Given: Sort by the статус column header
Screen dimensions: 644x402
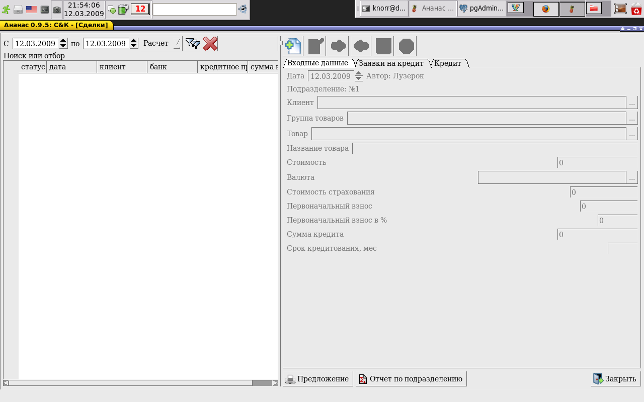Looking at the screenshot, I should 33,67.
